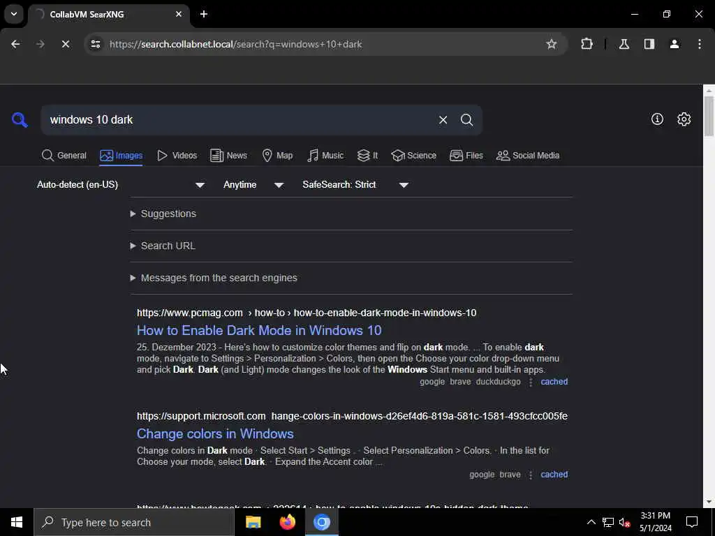The image size is (715, 536).
Task: Switch to the Social Media tab
Action: point(528,156)
